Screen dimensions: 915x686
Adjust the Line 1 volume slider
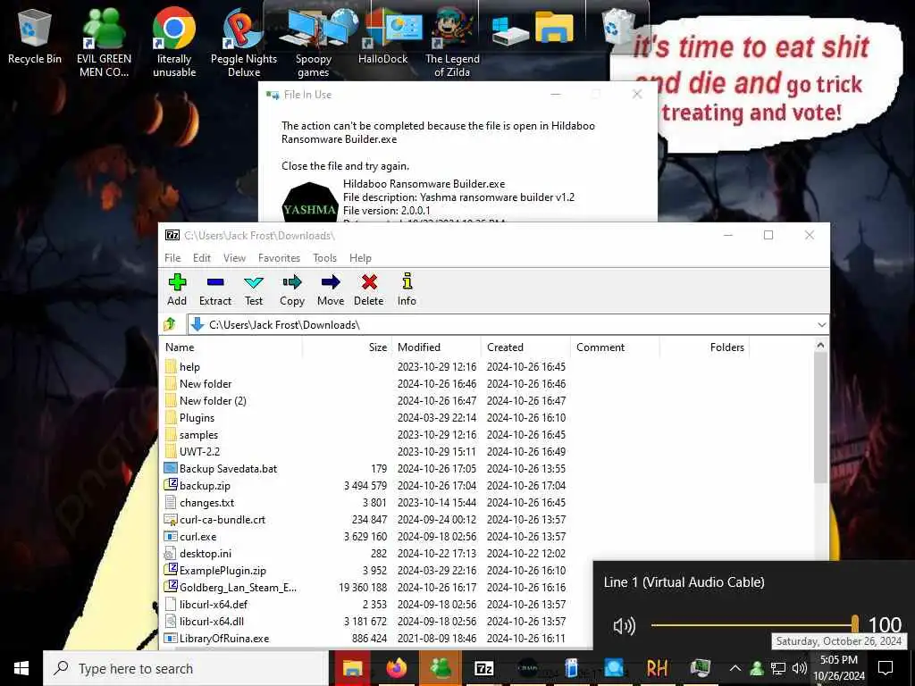click(x=755, y=625)
